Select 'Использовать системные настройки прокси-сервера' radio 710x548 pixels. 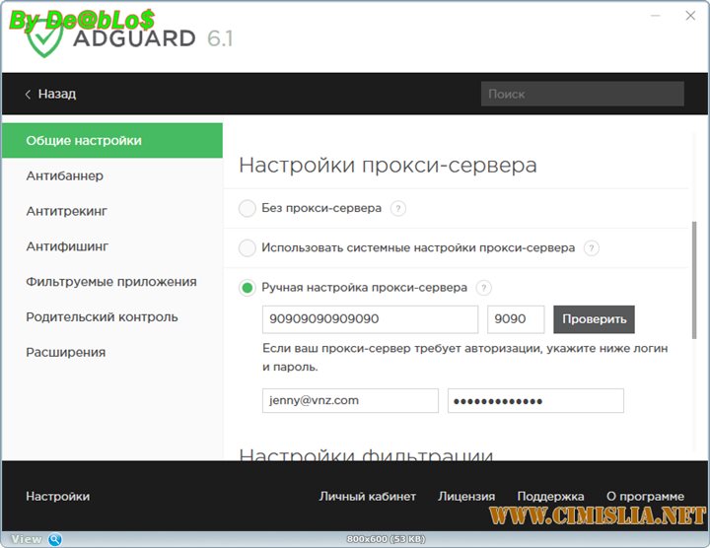click(x=248, y=248)
